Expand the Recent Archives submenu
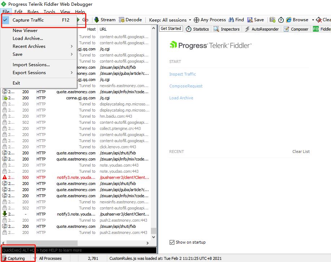 click(39, 46)
